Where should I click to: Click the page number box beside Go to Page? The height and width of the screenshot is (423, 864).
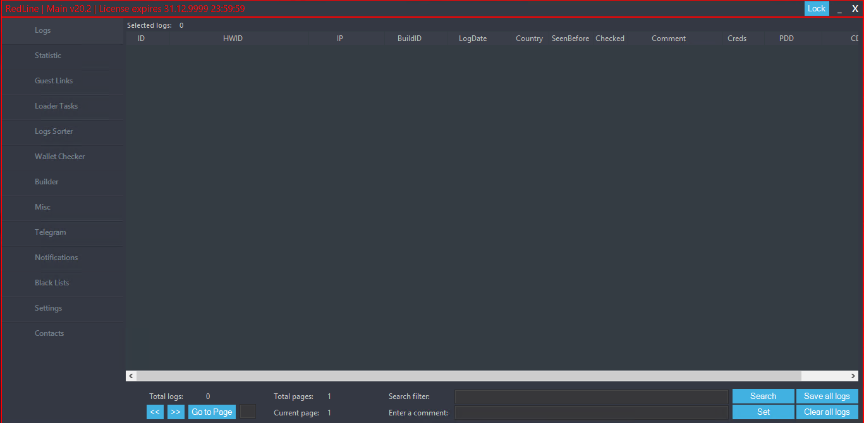coord(248,412)
